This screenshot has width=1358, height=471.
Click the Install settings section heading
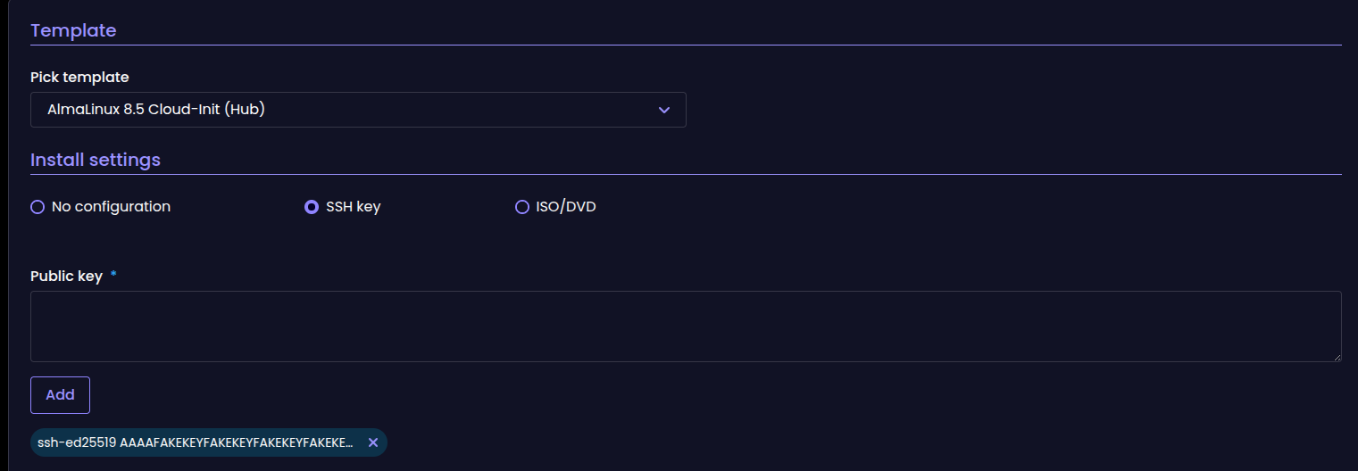click(x=96, y=160)
